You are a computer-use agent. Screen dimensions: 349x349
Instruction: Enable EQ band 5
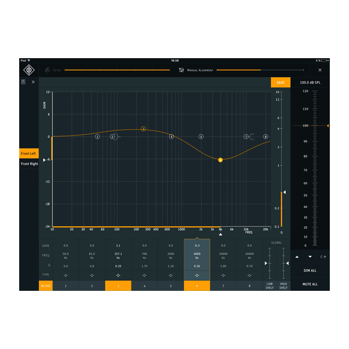[x=170, y=286]
